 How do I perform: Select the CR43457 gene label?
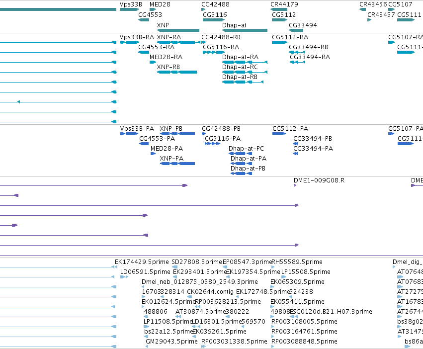[x=381, y=15]
